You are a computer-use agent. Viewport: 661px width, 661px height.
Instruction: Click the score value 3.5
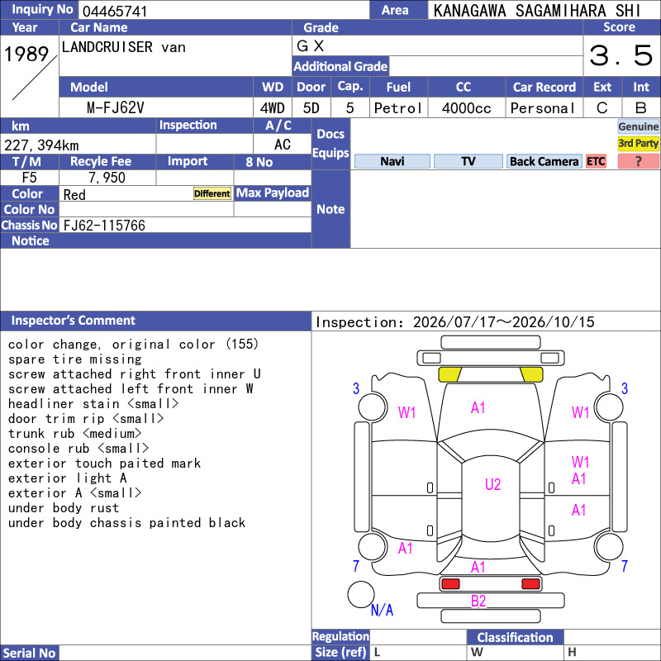click(621, 55)
